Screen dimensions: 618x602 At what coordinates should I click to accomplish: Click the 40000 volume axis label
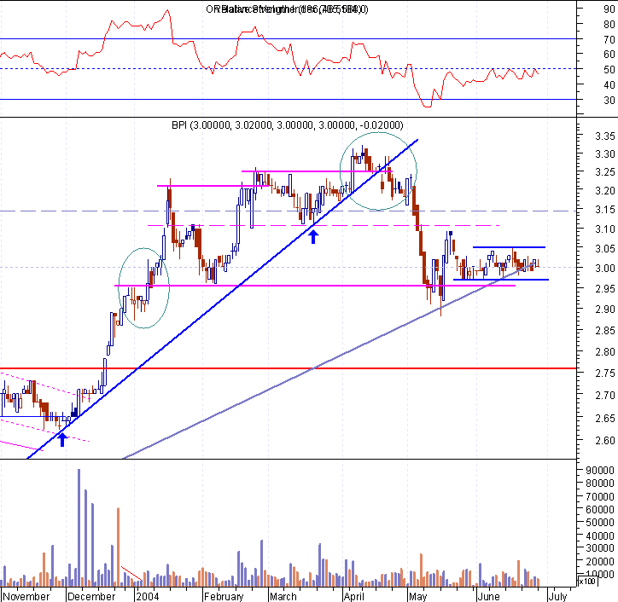coord(600,535)
